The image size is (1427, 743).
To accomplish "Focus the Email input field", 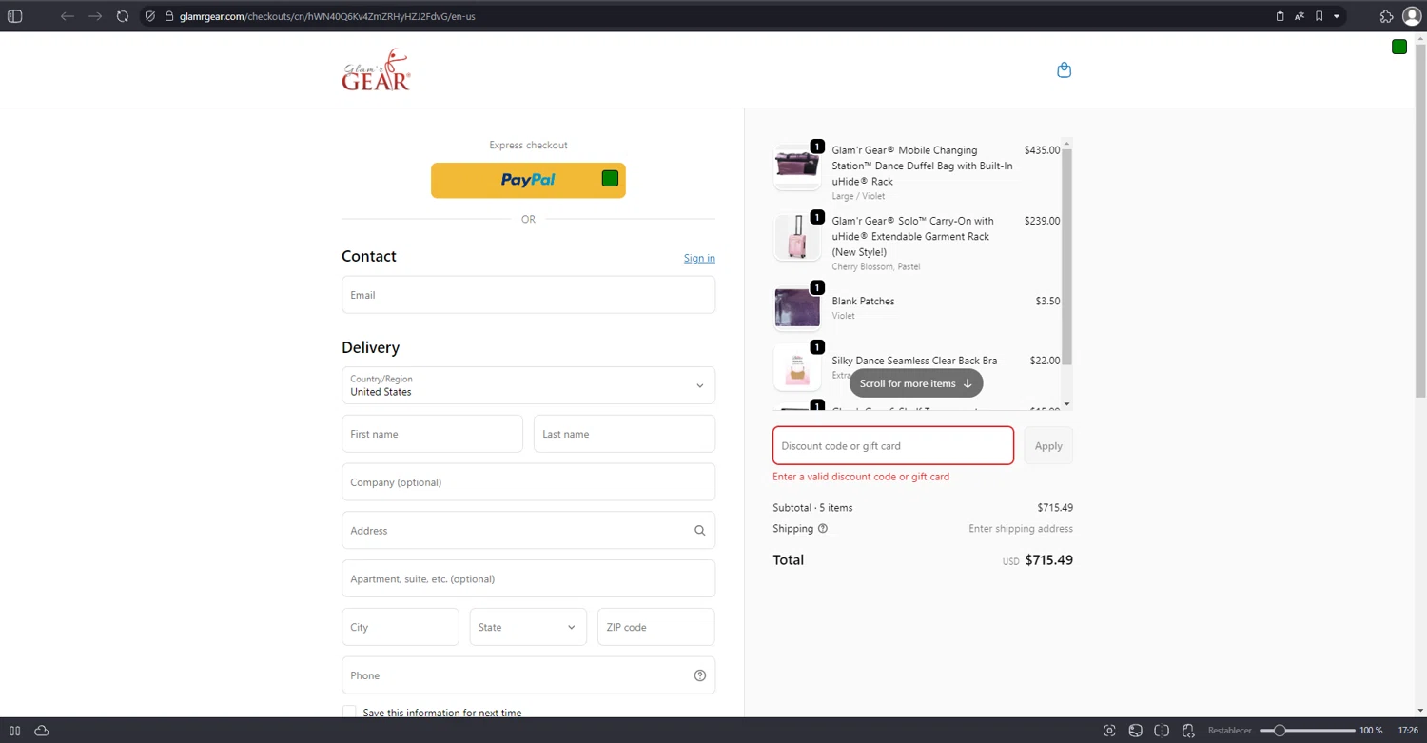I will (528, 295).
